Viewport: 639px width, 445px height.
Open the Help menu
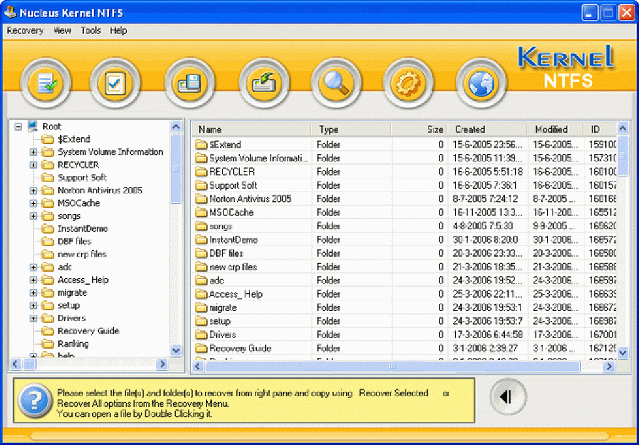pos(118,31)
